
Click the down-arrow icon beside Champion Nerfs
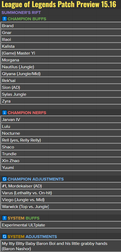click(4, 113)
